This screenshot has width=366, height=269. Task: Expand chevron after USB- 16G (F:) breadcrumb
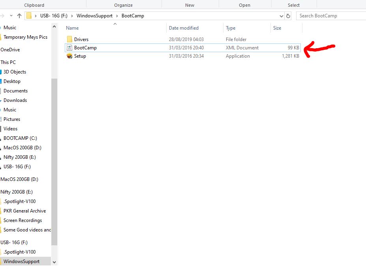tap(72, 16)
